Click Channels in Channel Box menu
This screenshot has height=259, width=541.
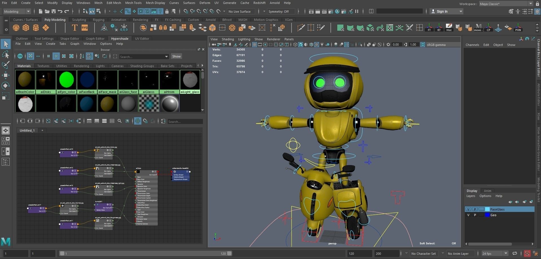(x=472, y=45)
